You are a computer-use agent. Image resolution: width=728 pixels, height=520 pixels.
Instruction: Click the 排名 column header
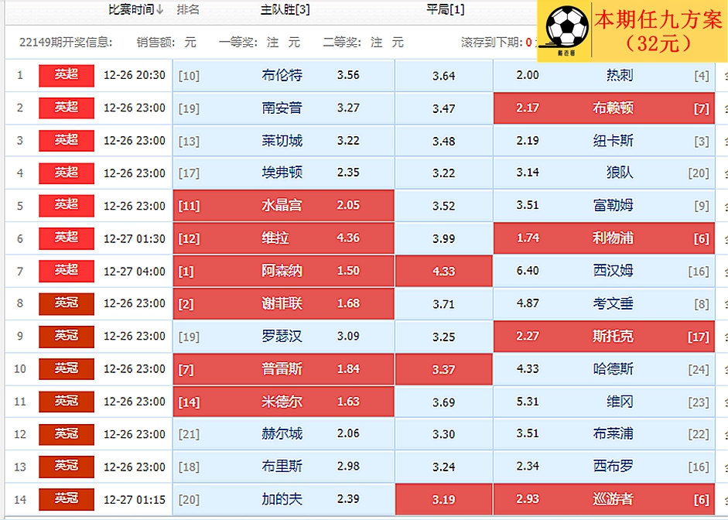tap(188, 10)
